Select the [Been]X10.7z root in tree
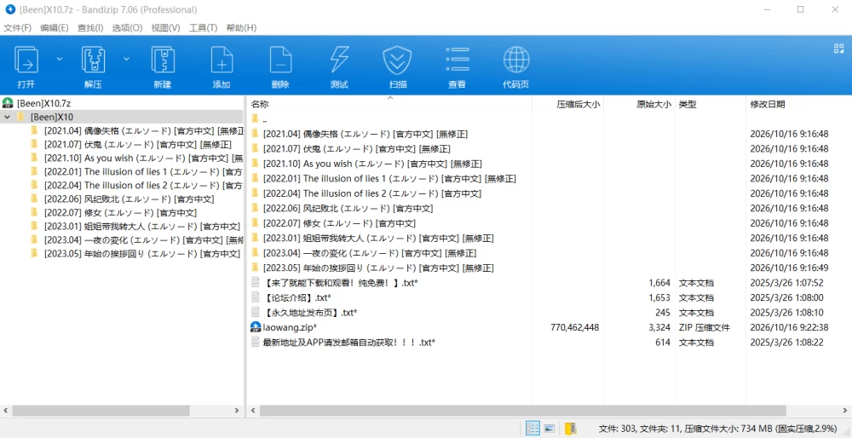Image resolution: width=852 pixels, height=438 pixels. click(44, 103)
